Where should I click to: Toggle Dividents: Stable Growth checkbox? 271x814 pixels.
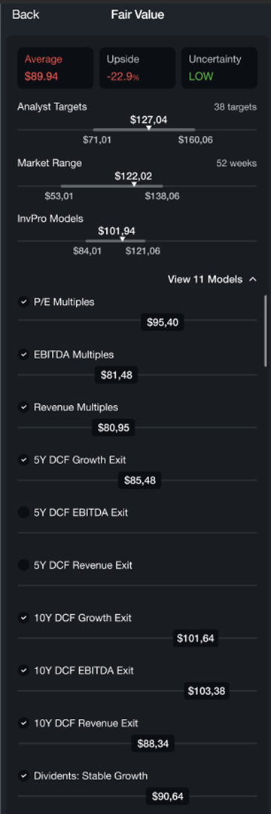(x=23, y=776)
